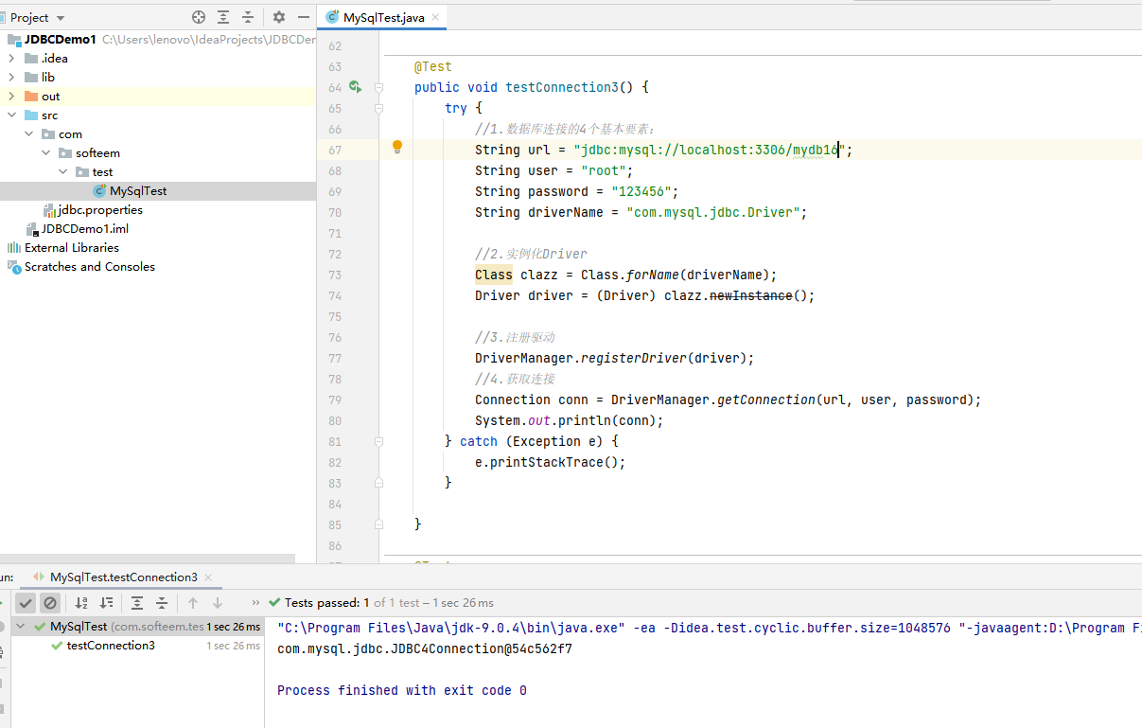Image resolution: width=1142 pixels, height=728 pixels.
Task: Select testConnection3 in test results
Action: [111, 646]
